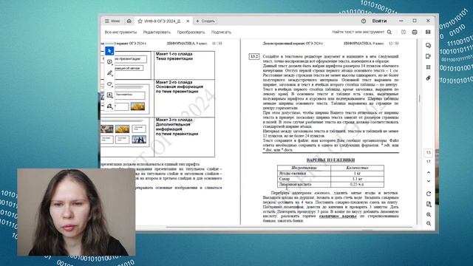473x266 pixels.
Task: Send the file by email envelope icon
Action: point(428,32)
